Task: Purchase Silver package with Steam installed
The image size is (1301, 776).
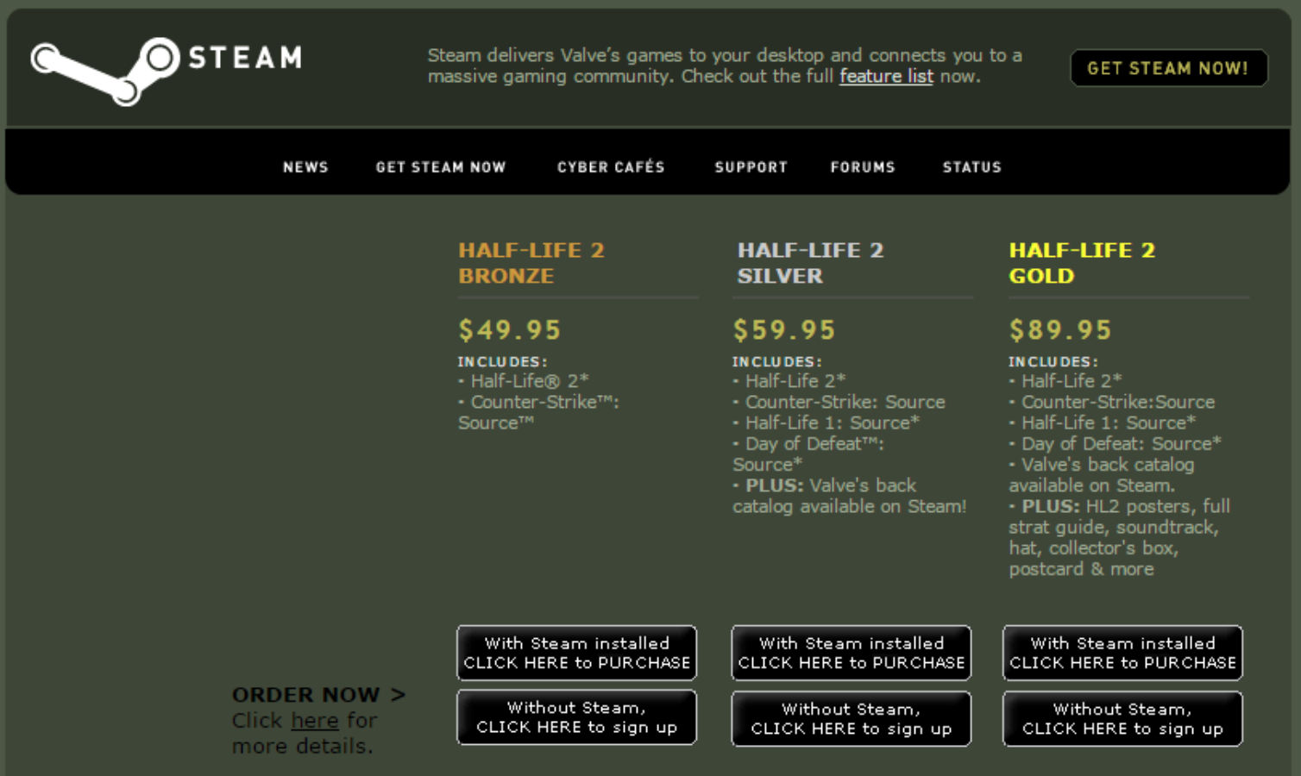Action: click(x=851, y=653)
